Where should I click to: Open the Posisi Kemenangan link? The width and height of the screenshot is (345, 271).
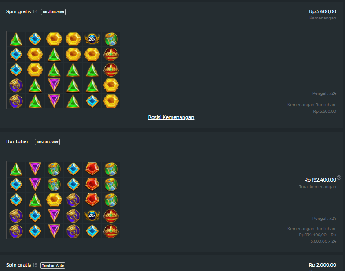click(x=171, y=117)
